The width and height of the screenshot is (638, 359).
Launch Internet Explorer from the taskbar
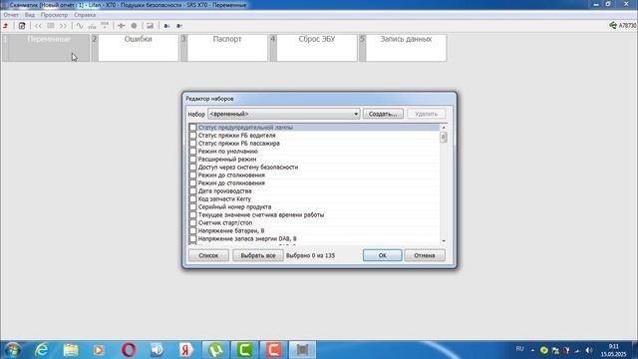point(42,350)
